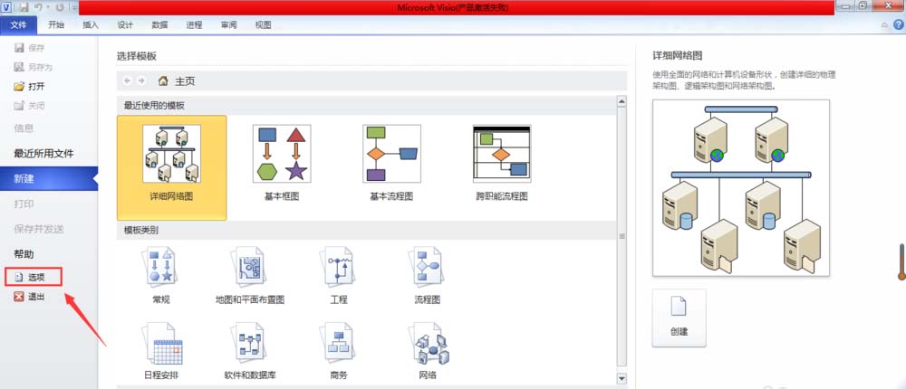906x389 pixels.
Task: Select the 跨职能流程图 template icon
Action: tap(502, 154)
